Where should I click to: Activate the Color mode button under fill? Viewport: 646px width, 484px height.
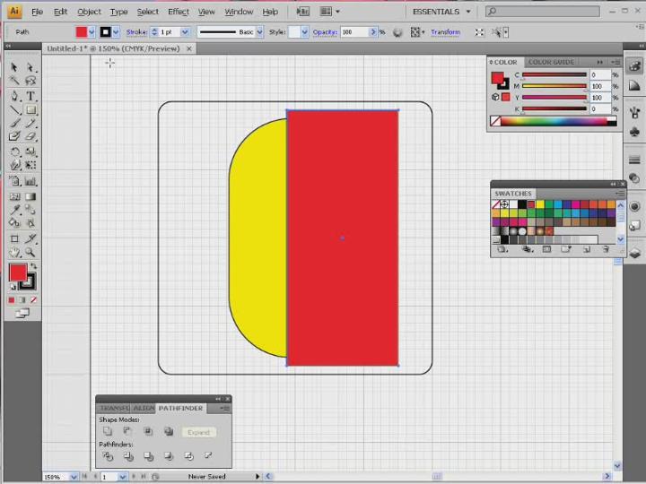click(x=12, y=300)
